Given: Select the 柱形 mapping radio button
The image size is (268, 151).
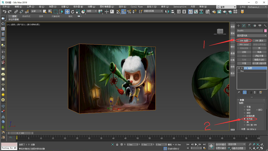Looking at the screenshot, I should tap(244, 110).
